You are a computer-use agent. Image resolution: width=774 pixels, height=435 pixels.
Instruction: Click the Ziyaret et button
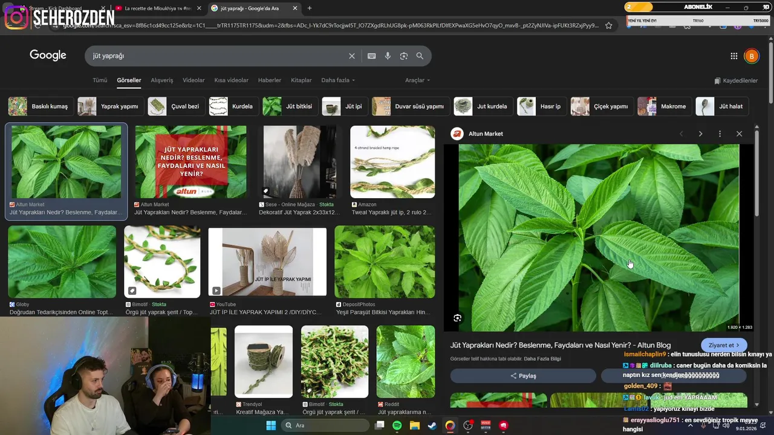(x=724, y=345)
